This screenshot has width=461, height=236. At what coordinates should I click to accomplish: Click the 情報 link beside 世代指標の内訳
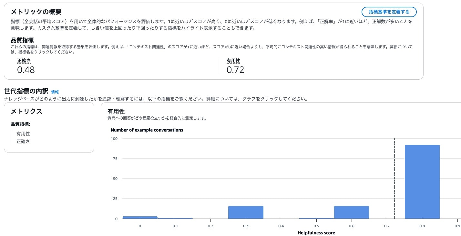tap(54, 92)
